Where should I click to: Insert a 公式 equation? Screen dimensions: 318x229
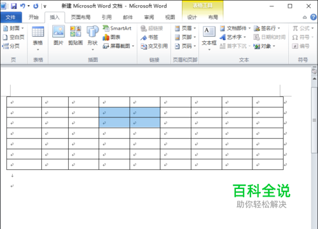tap(303, 28)
